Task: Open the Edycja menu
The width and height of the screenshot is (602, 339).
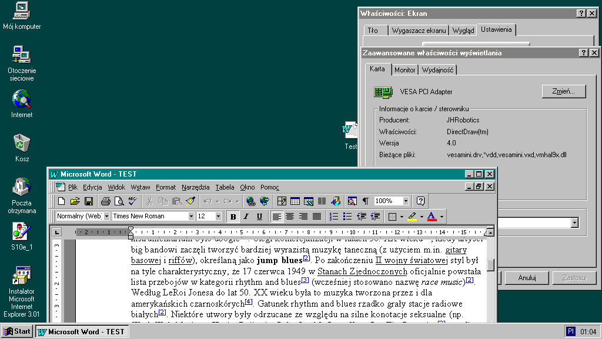Action: tap(92, 187)
